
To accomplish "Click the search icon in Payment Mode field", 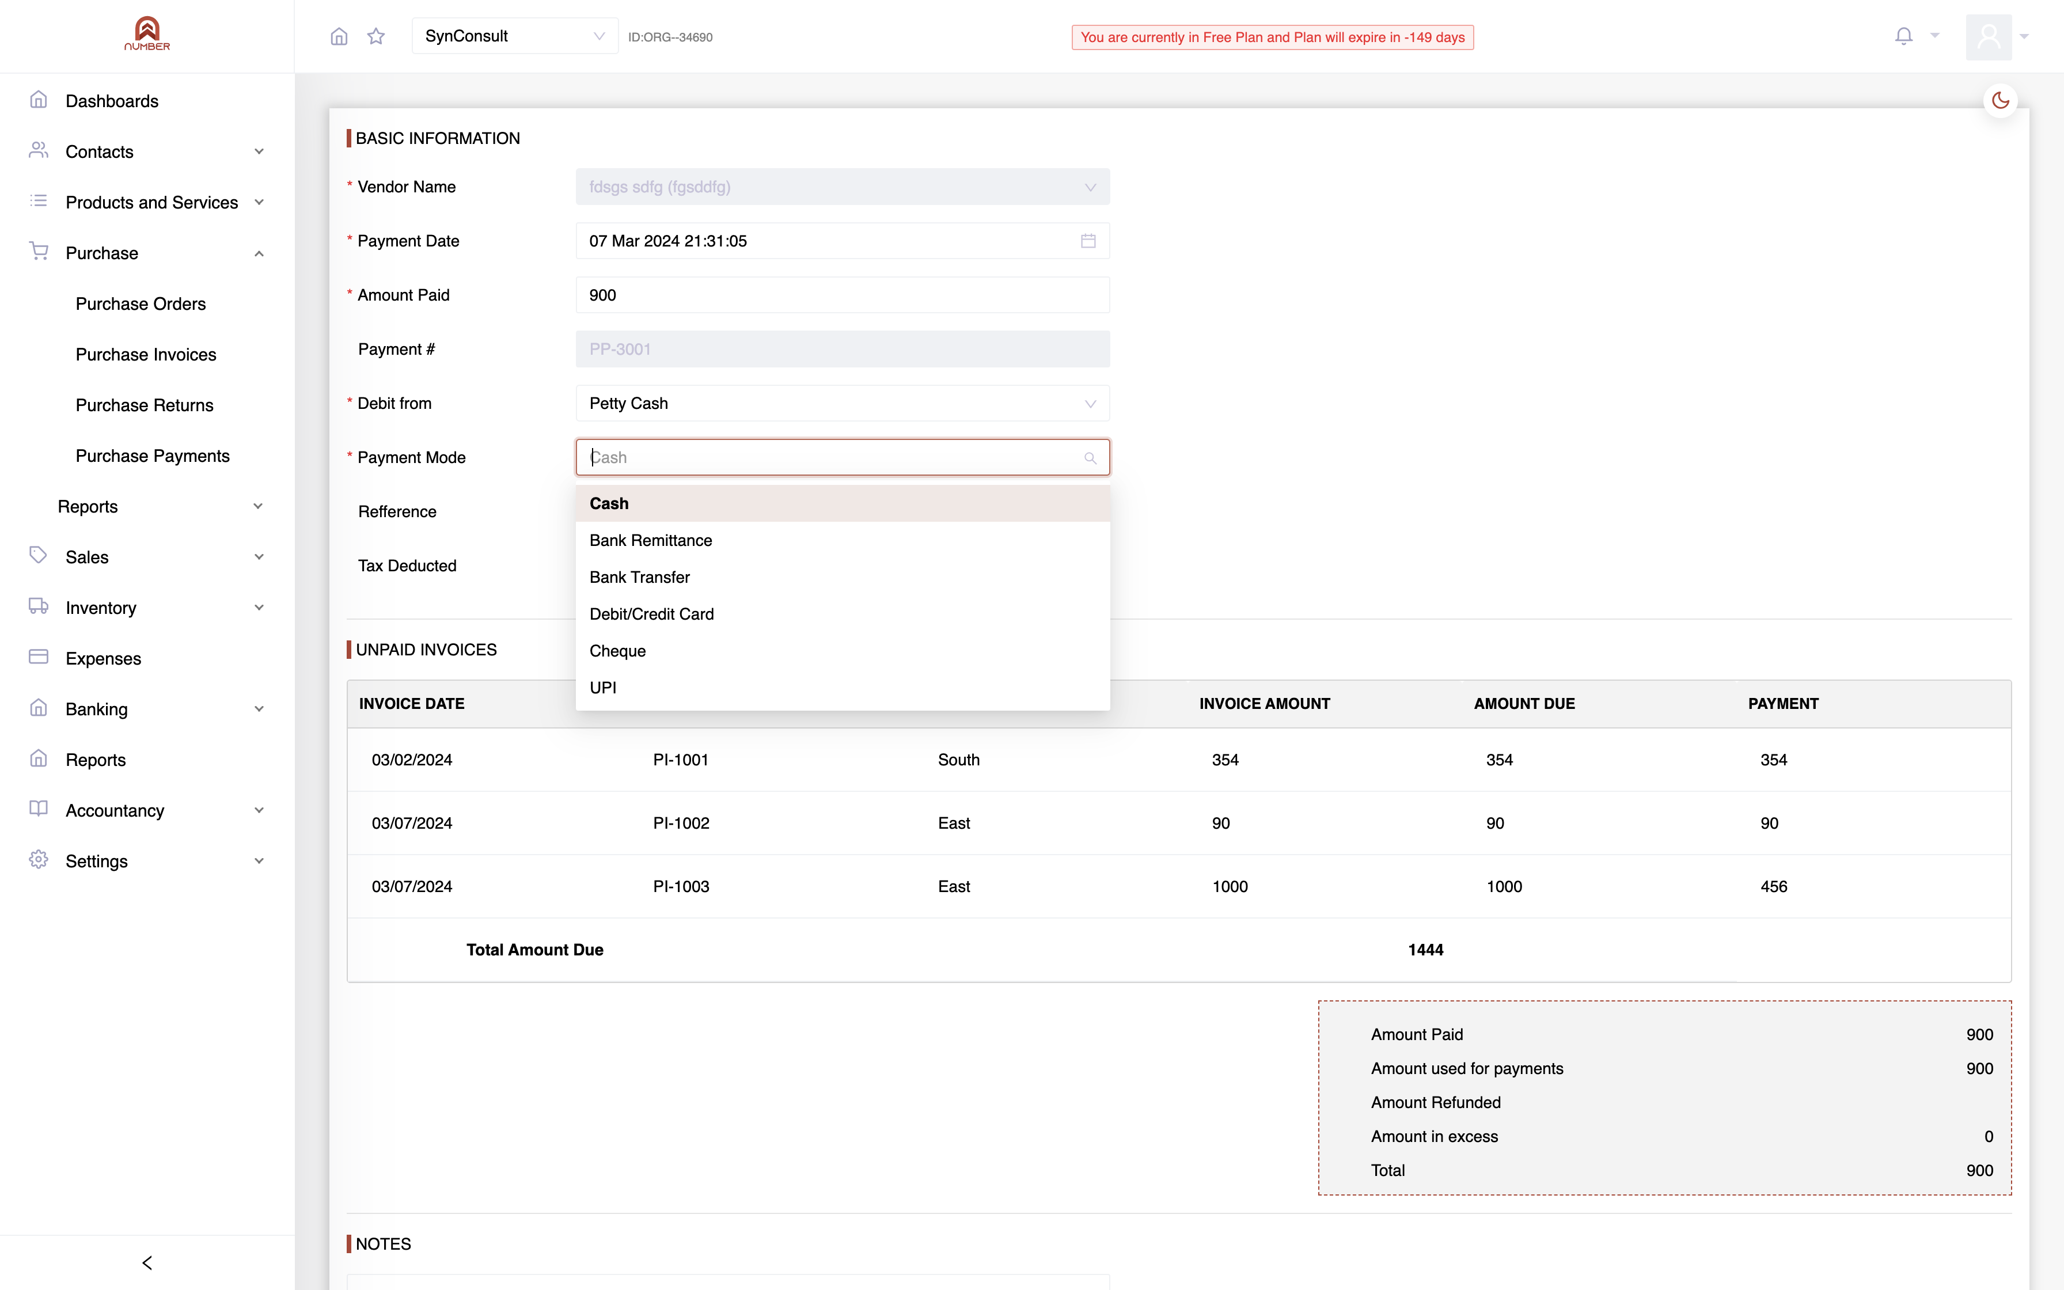I will tap(1090, 458).
